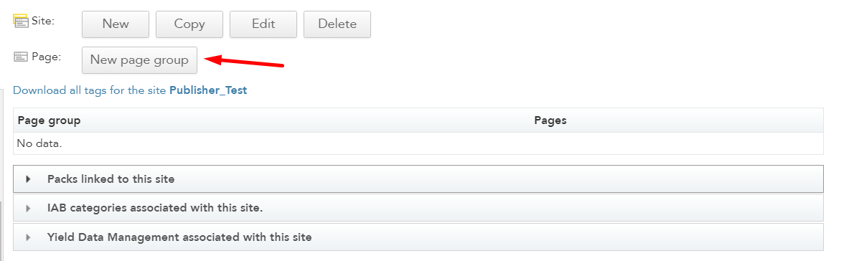
Task: Expand the IAB categories disclosure triangle
Action: 28,208
